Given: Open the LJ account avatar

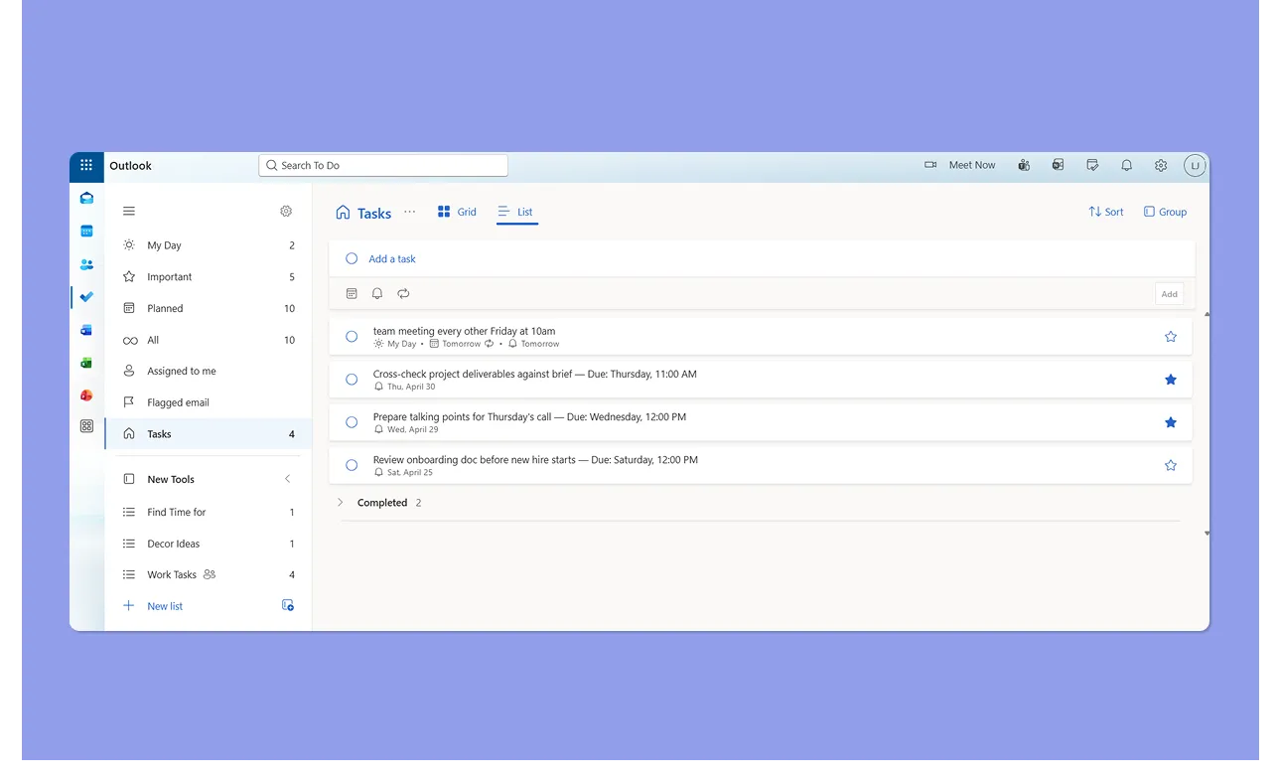Looking at the screenshot, I should tap(1195, 166).
